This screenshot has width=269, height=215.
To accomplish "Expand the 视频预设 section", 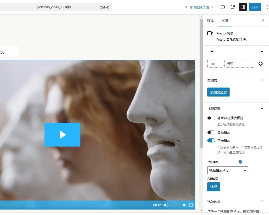I will coord(262,201).
